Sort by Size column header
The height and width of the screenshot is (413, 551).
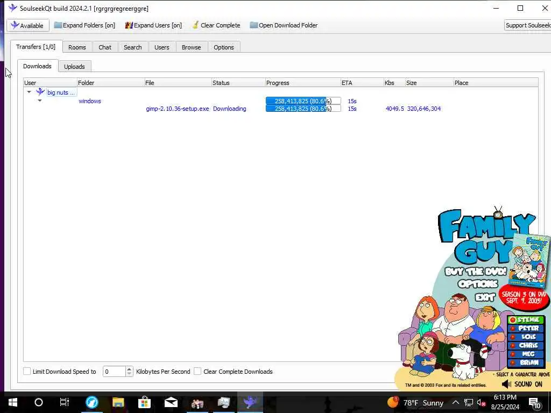429,83
